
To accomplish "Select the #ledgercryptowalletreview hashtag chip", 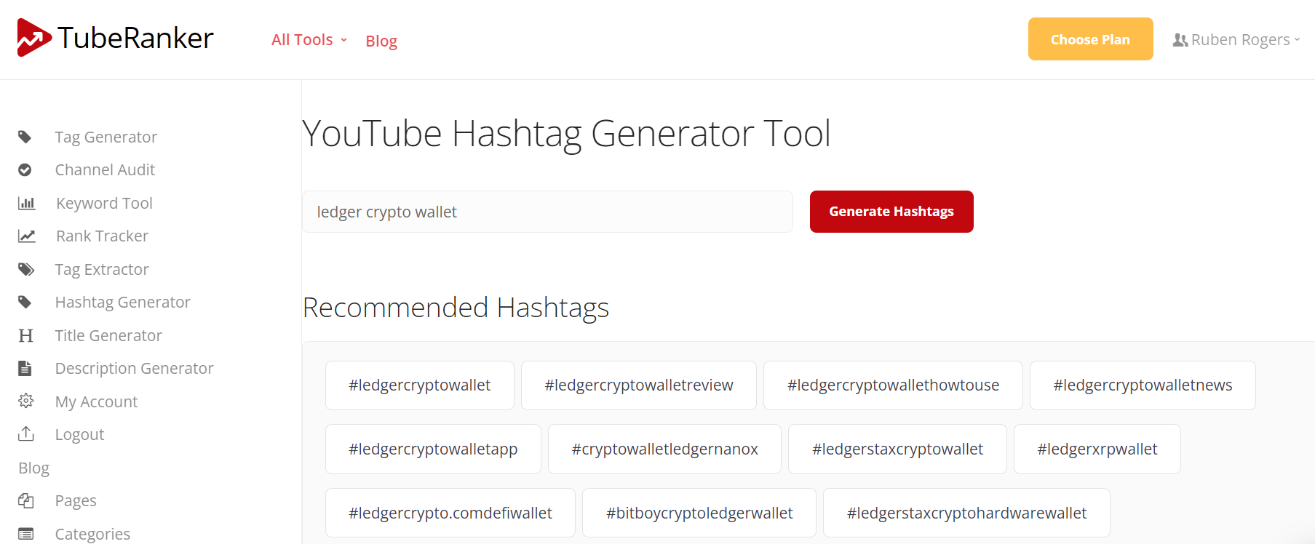I will coord(639,385).
